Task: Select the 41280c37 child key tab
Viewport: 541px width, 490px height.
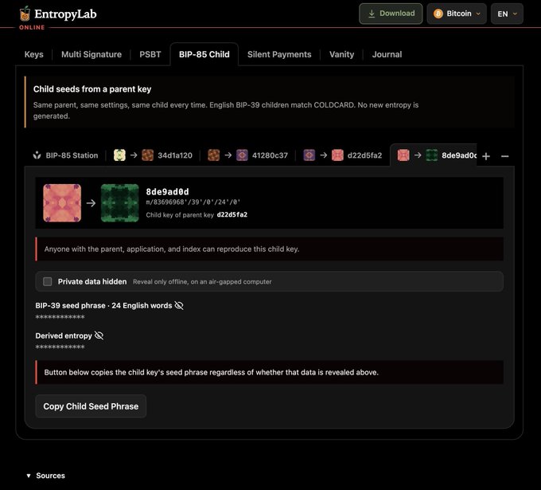Action: (x=247, y=155)
